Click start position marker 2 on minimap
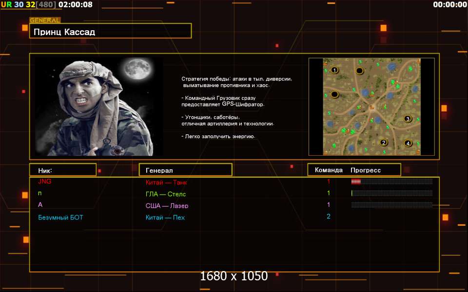Viewport: 468px width, 292px height. tap(384, 143)
